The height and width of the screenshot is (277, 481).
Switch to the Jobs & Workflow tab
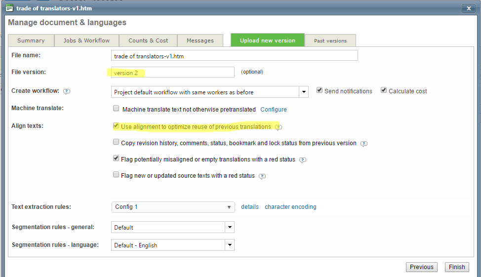[x=86, y=40]
